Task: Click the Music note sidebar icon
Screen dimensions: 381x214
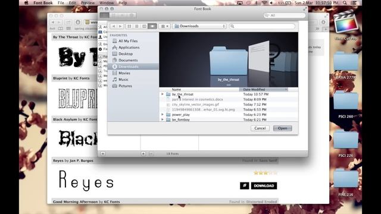Action: point(115,80)
